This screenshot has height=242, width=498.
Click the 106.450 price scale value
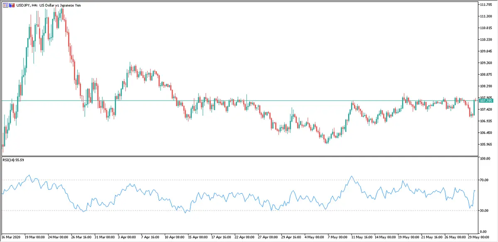tap(486, 133)
